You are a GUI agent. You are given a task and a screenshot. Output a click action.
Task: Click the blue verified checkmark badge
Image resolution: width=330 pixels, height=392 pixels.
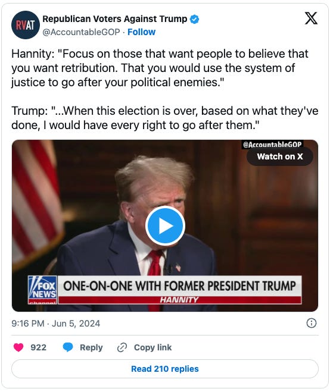point(194,19)
